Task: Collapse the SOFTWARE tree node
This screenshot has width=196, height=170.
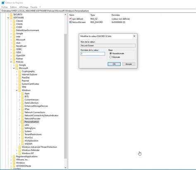Action: click(x=8, y=18)
